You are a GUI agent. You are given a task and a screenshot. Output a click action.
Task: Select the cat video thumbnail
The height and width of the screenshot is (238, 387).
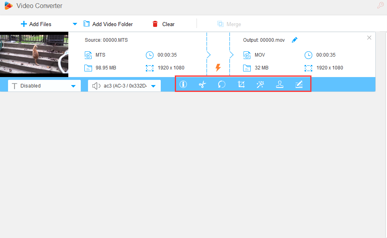[34, 55]
